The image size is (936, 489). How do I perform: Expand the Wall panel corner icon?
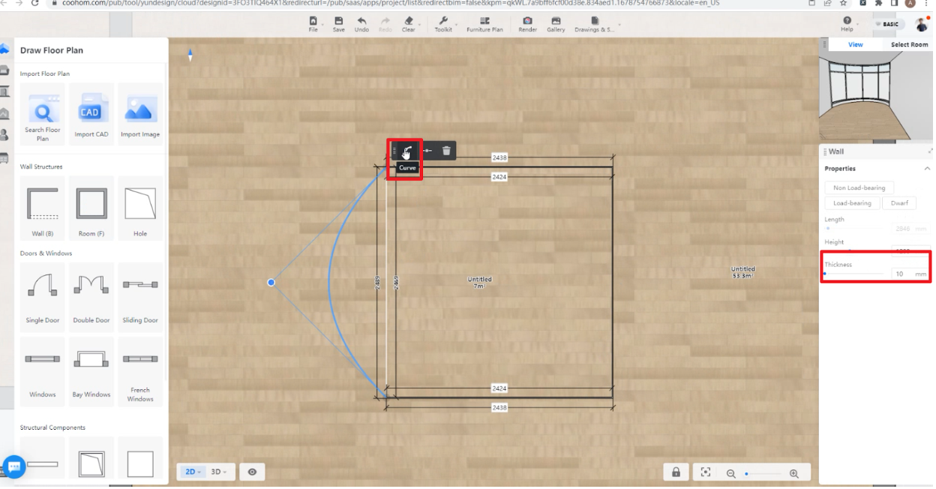tap(930, 151)
